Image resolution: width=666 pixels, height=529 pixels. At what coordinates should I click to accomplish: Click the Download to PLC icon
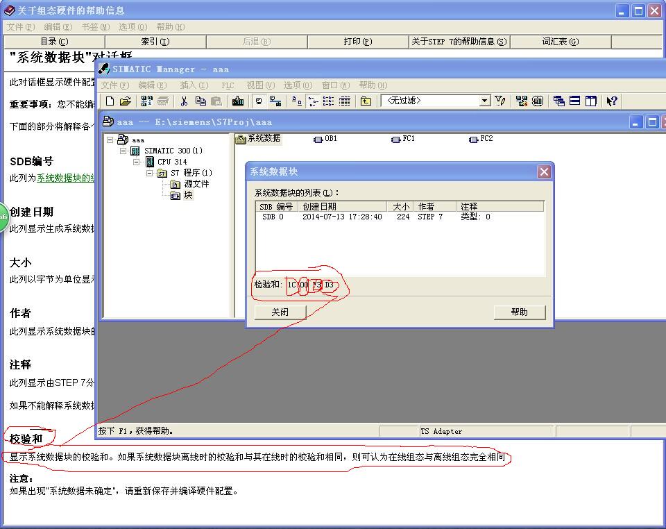238,101
